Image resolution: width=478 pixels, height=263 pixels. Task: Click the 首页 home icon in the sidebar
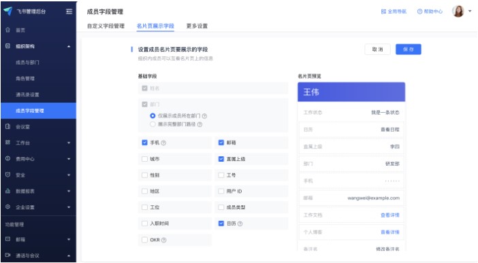coord(8,30)
